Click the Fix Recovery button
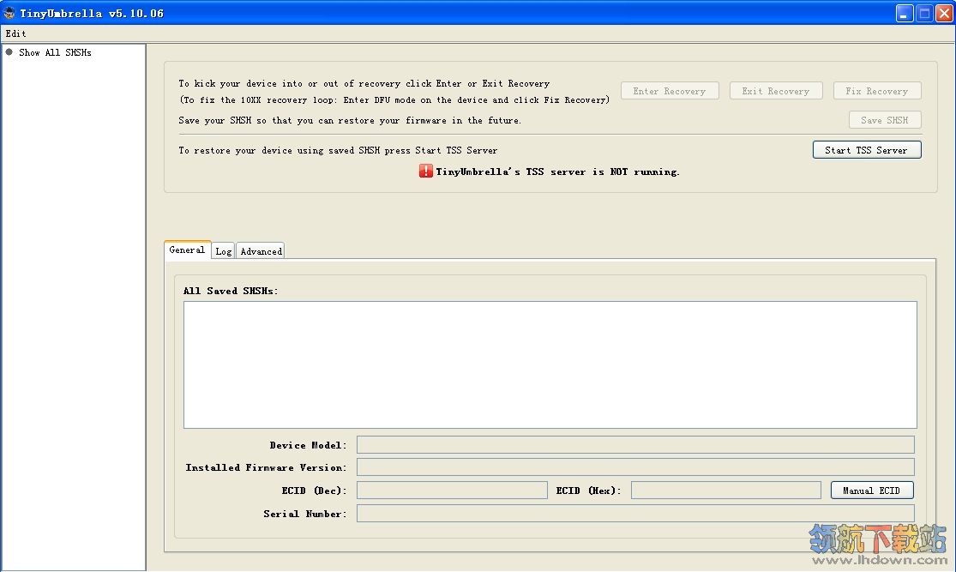This screenshot has height=572, width=956. 877,91
